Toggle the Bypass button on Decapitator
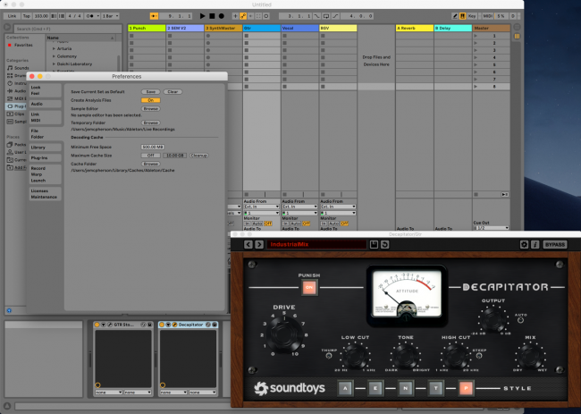581x414 pixels. tap(554, 244)
